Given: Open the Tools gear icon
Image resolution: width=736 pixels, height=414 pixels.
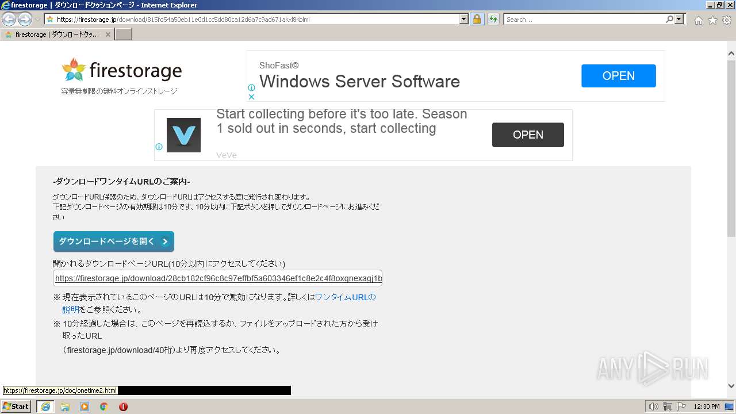Looking at the screenshot, I should point(727,20).
